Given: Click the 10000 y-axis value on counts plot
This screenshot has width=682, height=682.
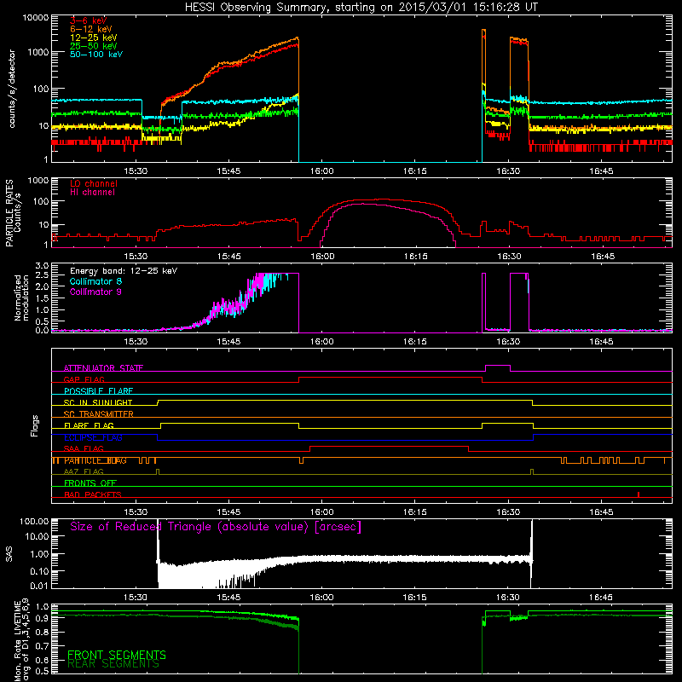Looking at the screenshot, I should [x=36, y=18].
